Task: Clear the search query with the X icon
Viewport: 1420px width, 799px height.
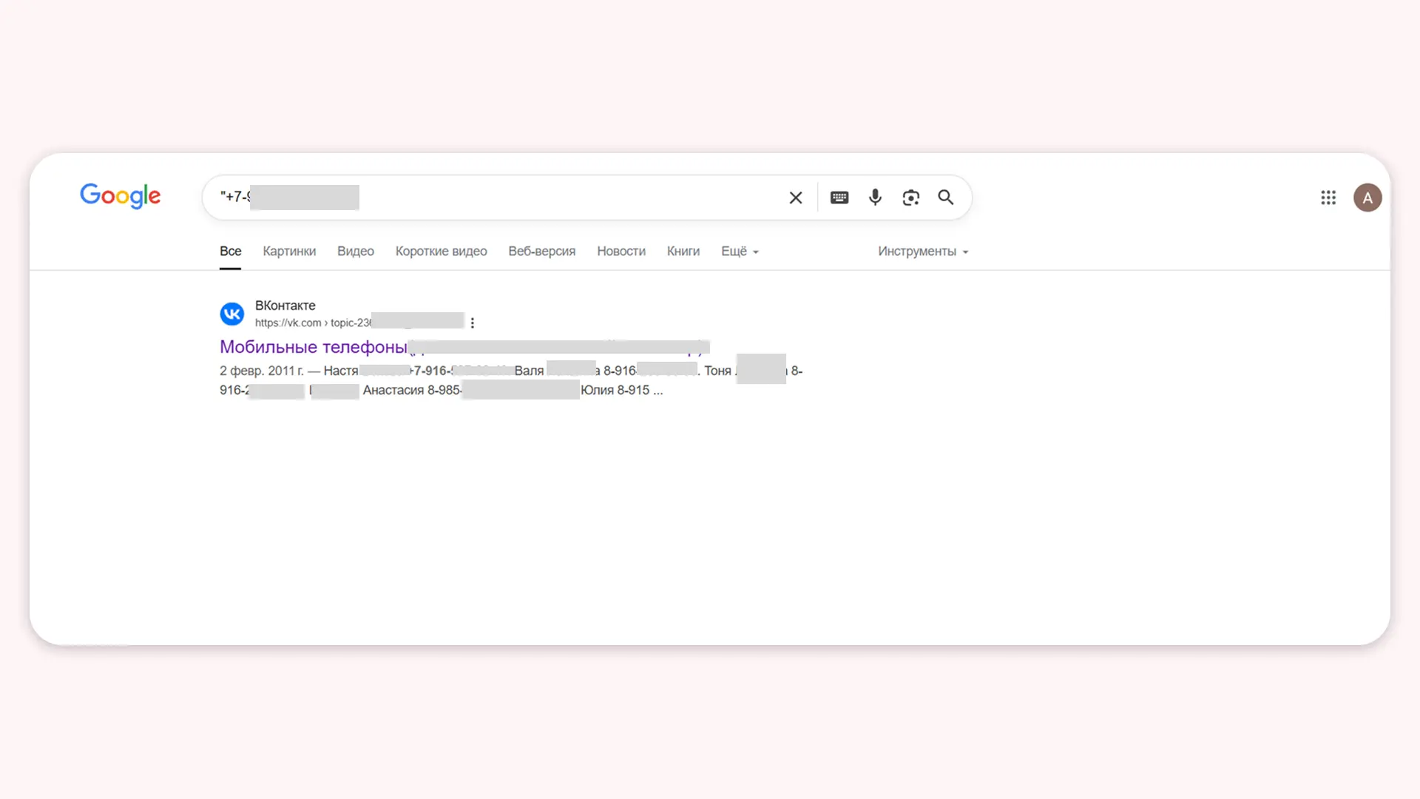Action: (796, 198)
